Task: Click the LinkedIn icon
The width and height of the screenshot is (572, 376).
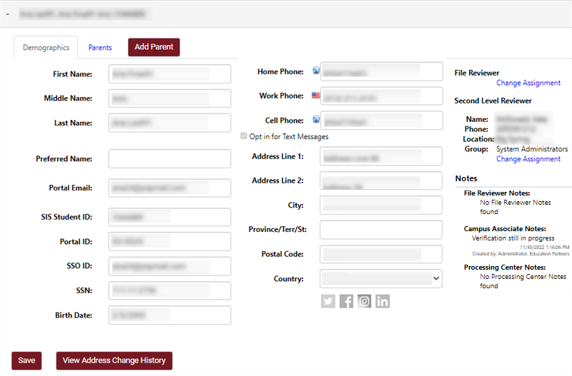Action: click(383, 301)
